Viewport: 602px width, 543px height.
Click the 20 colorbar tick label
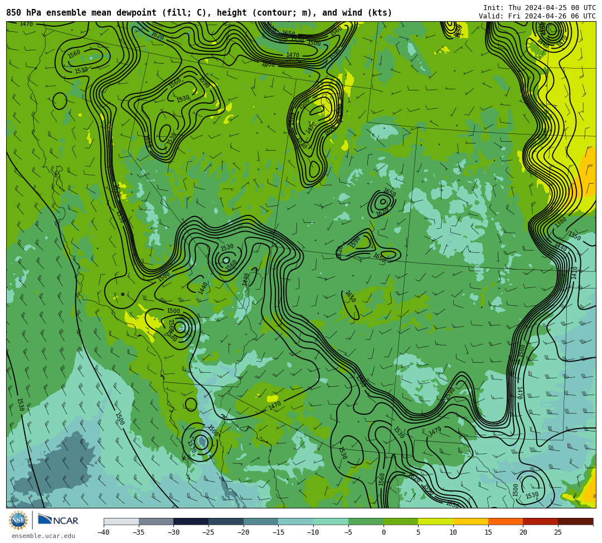click(523, 532)
